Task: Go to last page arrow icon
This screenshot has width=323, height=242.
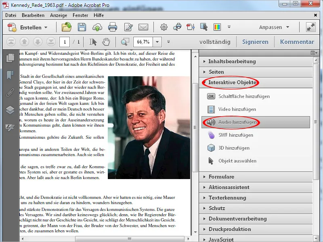Action: tap(51, 42)
